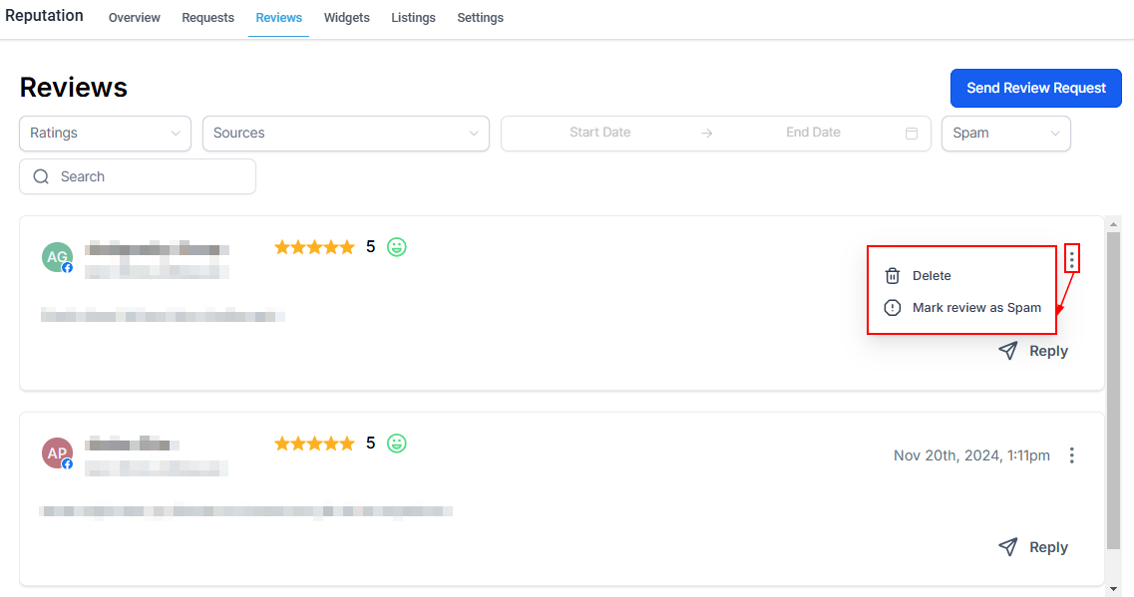This screenshot has height=597, width=1134.
Task: Open the Spam filter dropdown
Action: [x=1005, y=134]
